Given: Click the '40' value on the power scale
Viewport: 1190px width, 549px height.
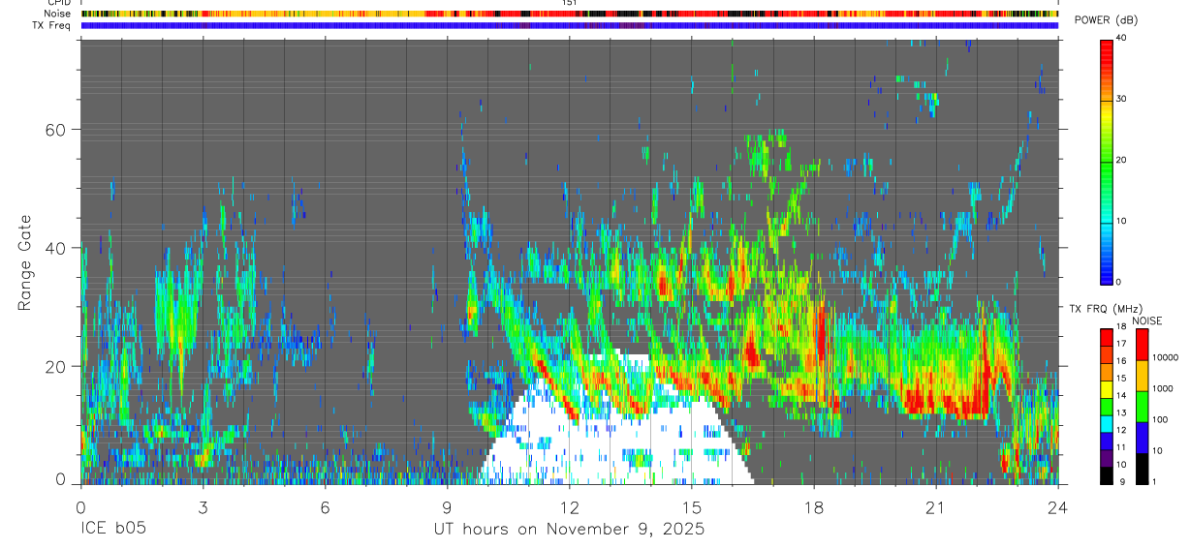Looking at the screenshot, I should coord(1122,39).
